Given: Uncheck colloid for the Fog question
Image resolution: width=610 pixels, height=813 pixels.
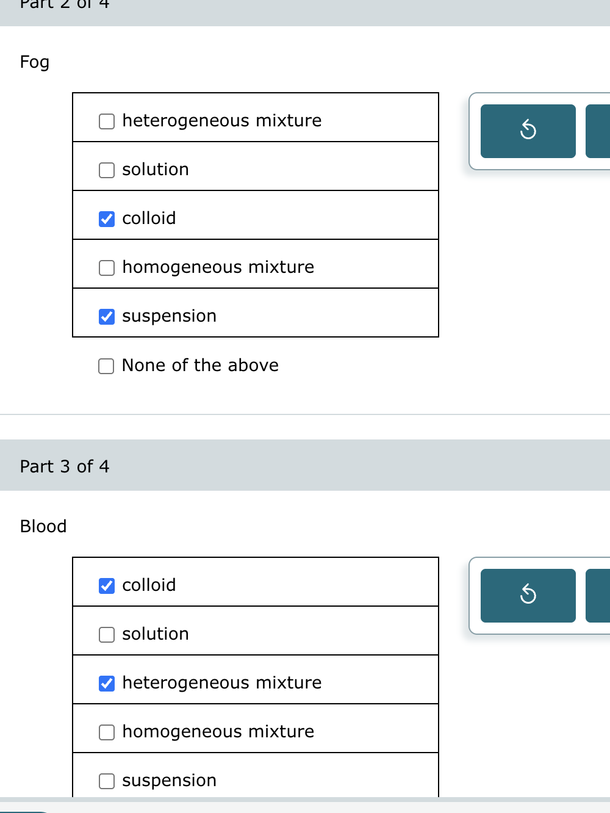Looking at the screenshot, I should 106,219.
